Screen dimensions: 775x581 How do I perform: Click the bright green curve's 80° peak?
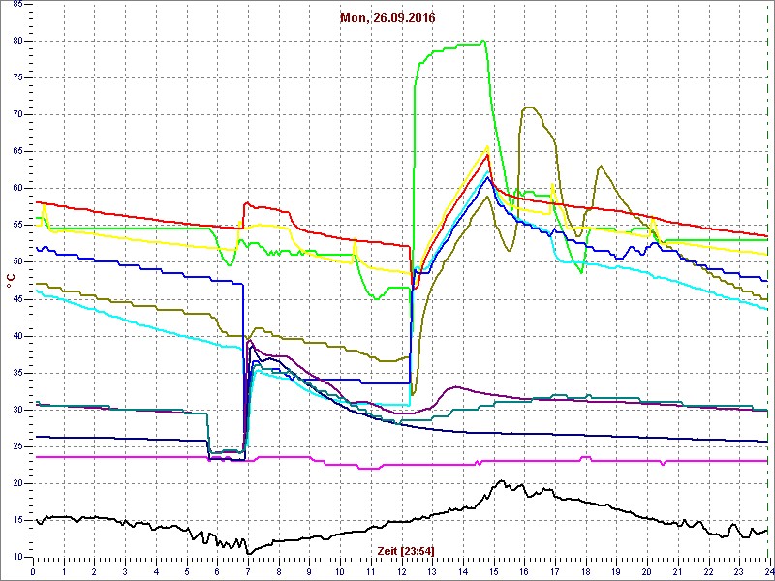[483, 41]
